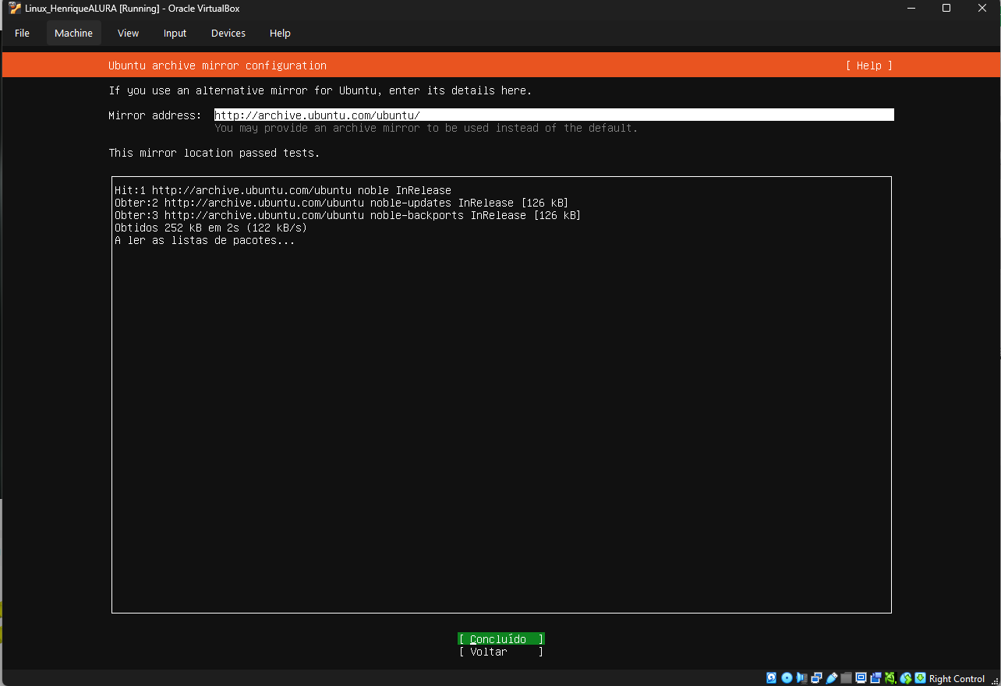The image size is (1001, 686).
Task: Click the 'Obtidos 252 kB em 2s' line
Action: (211, 228)
